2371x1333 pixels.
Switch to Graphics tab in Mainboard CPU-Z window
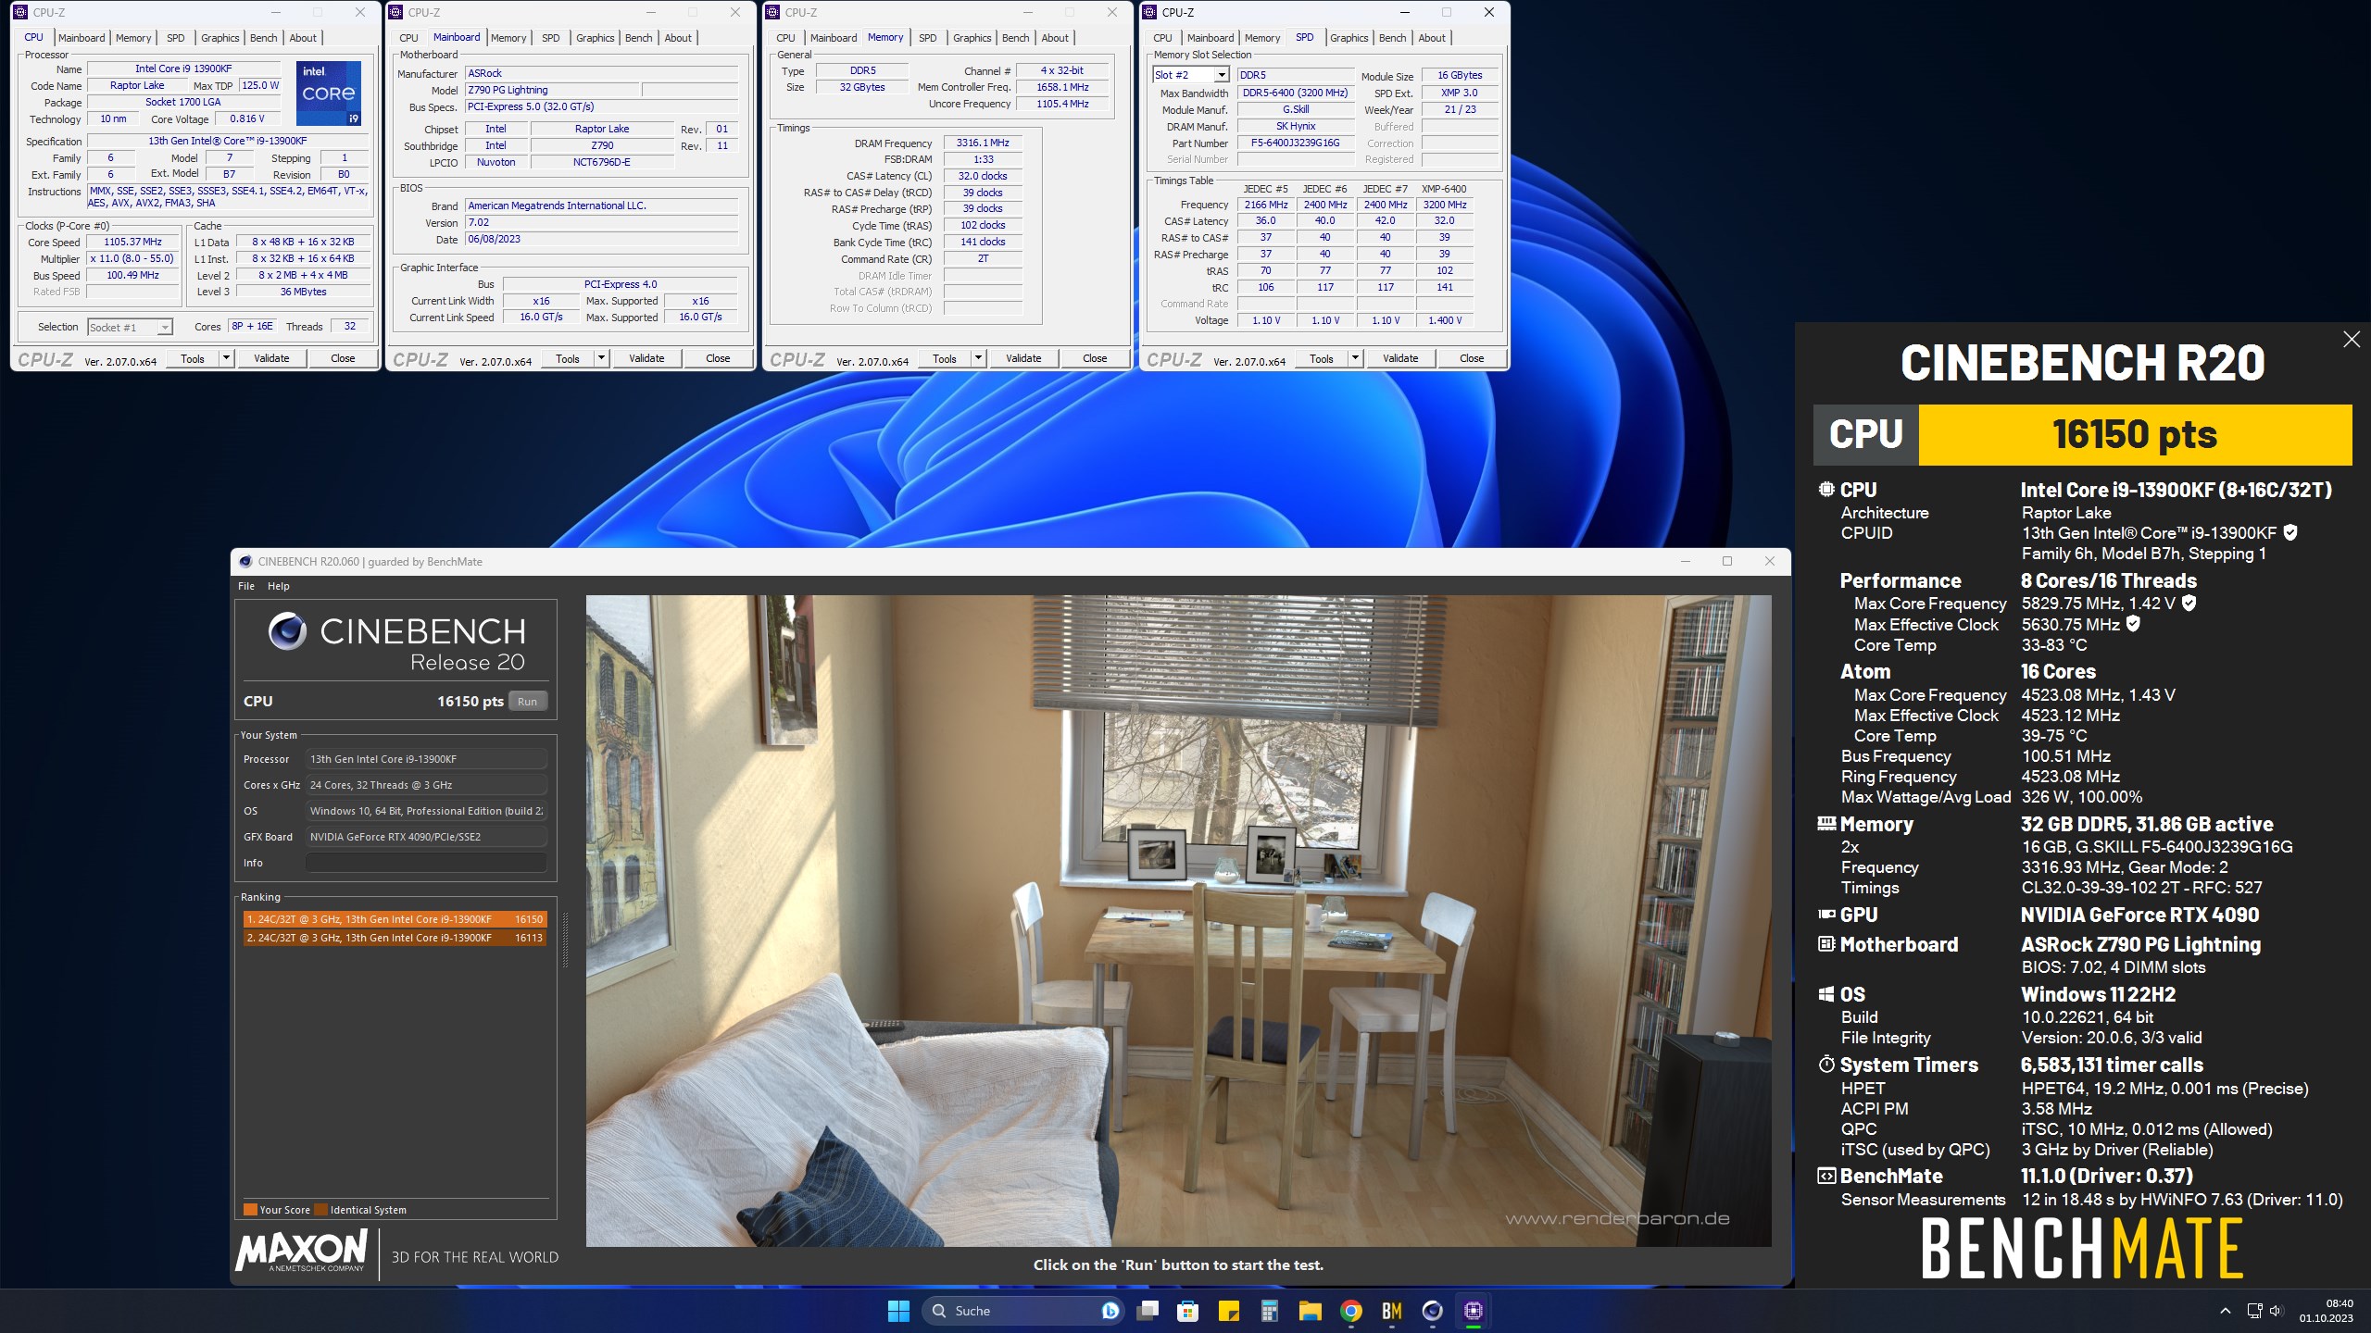[x=595, y=38]
